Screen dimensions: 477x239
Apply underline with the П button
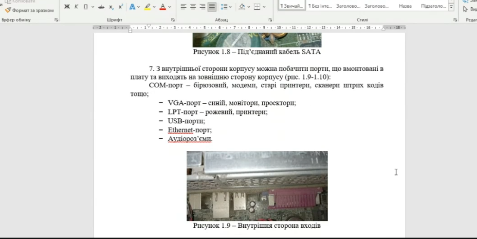(x=86, y=7)
